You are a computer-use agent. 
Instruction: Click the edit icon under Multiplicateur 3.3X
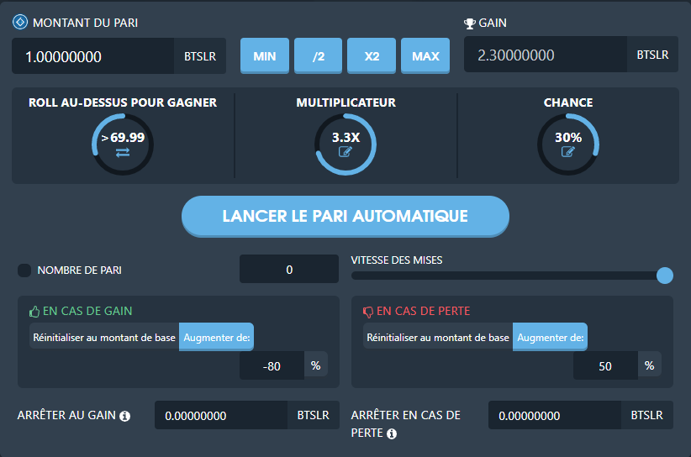(345, 152)
